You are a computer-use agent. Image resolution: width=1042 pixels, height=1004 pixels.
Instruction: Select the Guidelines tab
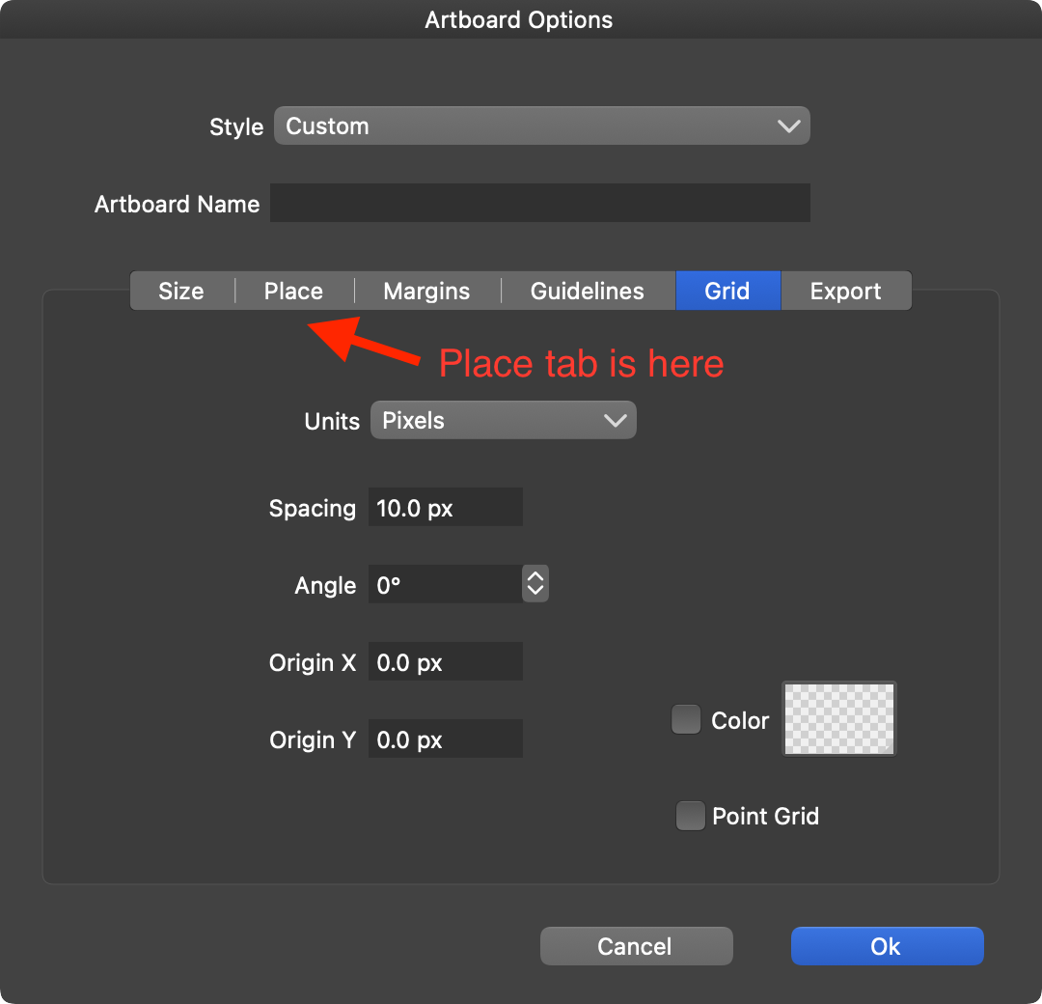click(587, 292)
